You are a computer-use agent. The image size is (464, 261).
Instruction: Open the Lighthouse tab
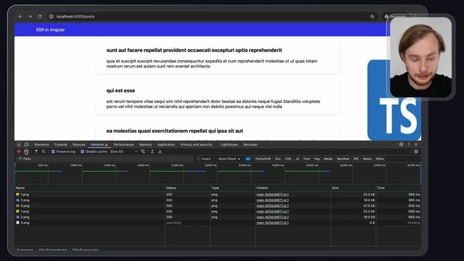click(x=229, y=144)
